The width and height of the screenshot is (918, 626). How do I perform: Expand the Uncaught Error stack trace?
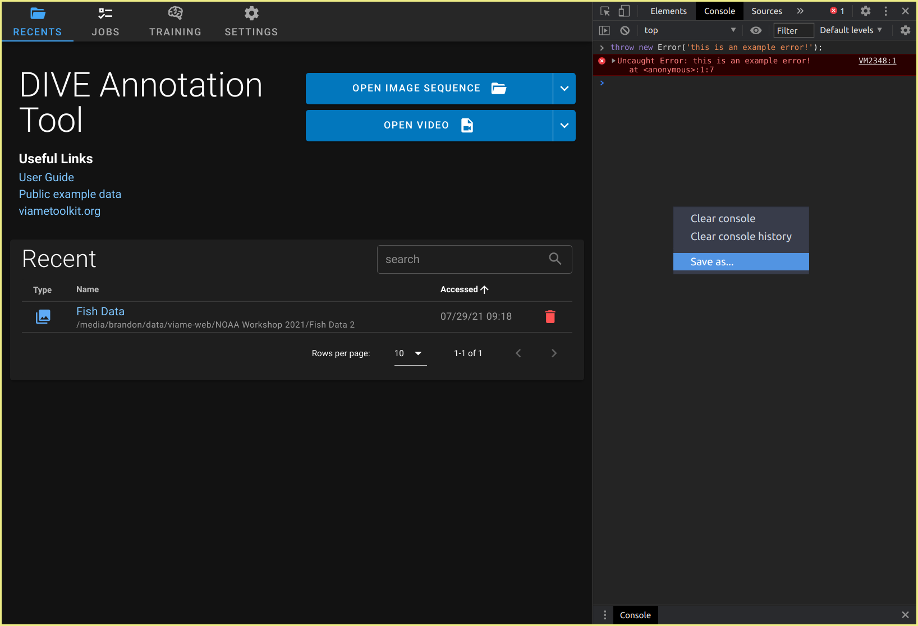click(614, 61)
